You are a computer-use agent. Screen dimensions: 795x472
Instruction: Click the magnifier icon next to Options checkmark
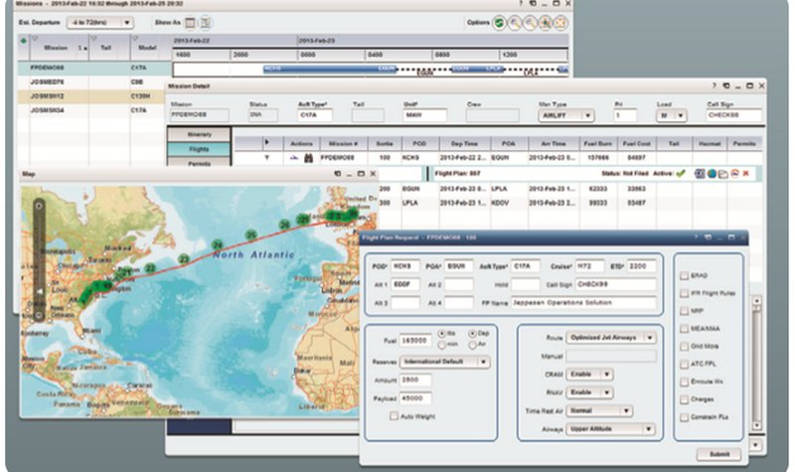point(514,22)
